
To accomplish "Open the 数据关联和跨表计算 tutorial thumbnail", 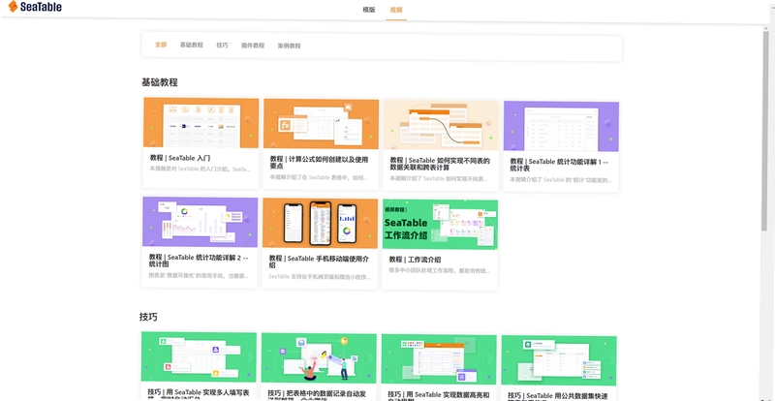I will tap(441, 125).
